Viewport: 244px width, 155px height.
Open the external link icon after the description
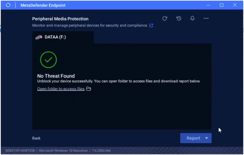tap(151, 25)
